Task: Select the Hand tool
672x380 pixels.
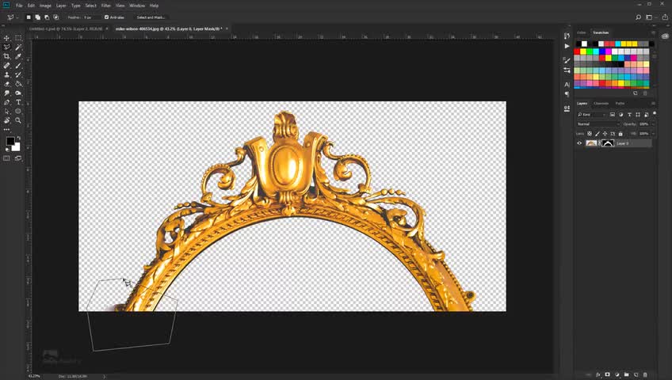Action: (6, 120)
